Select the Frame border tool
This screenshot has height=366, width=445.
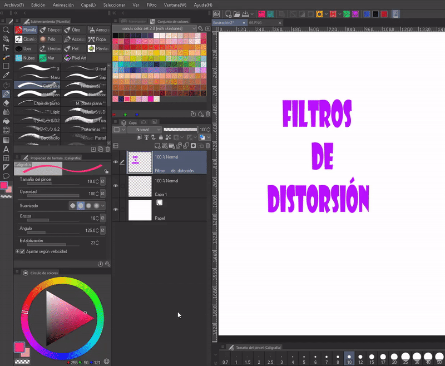6,159
